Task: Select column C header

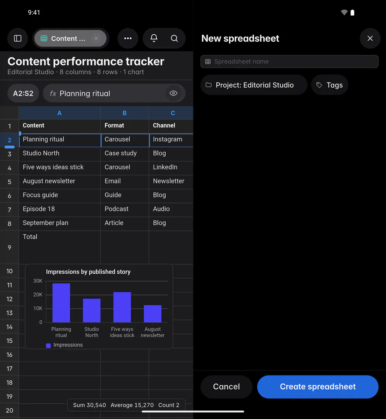Action: pyautogui.click(x=171, y=113)
